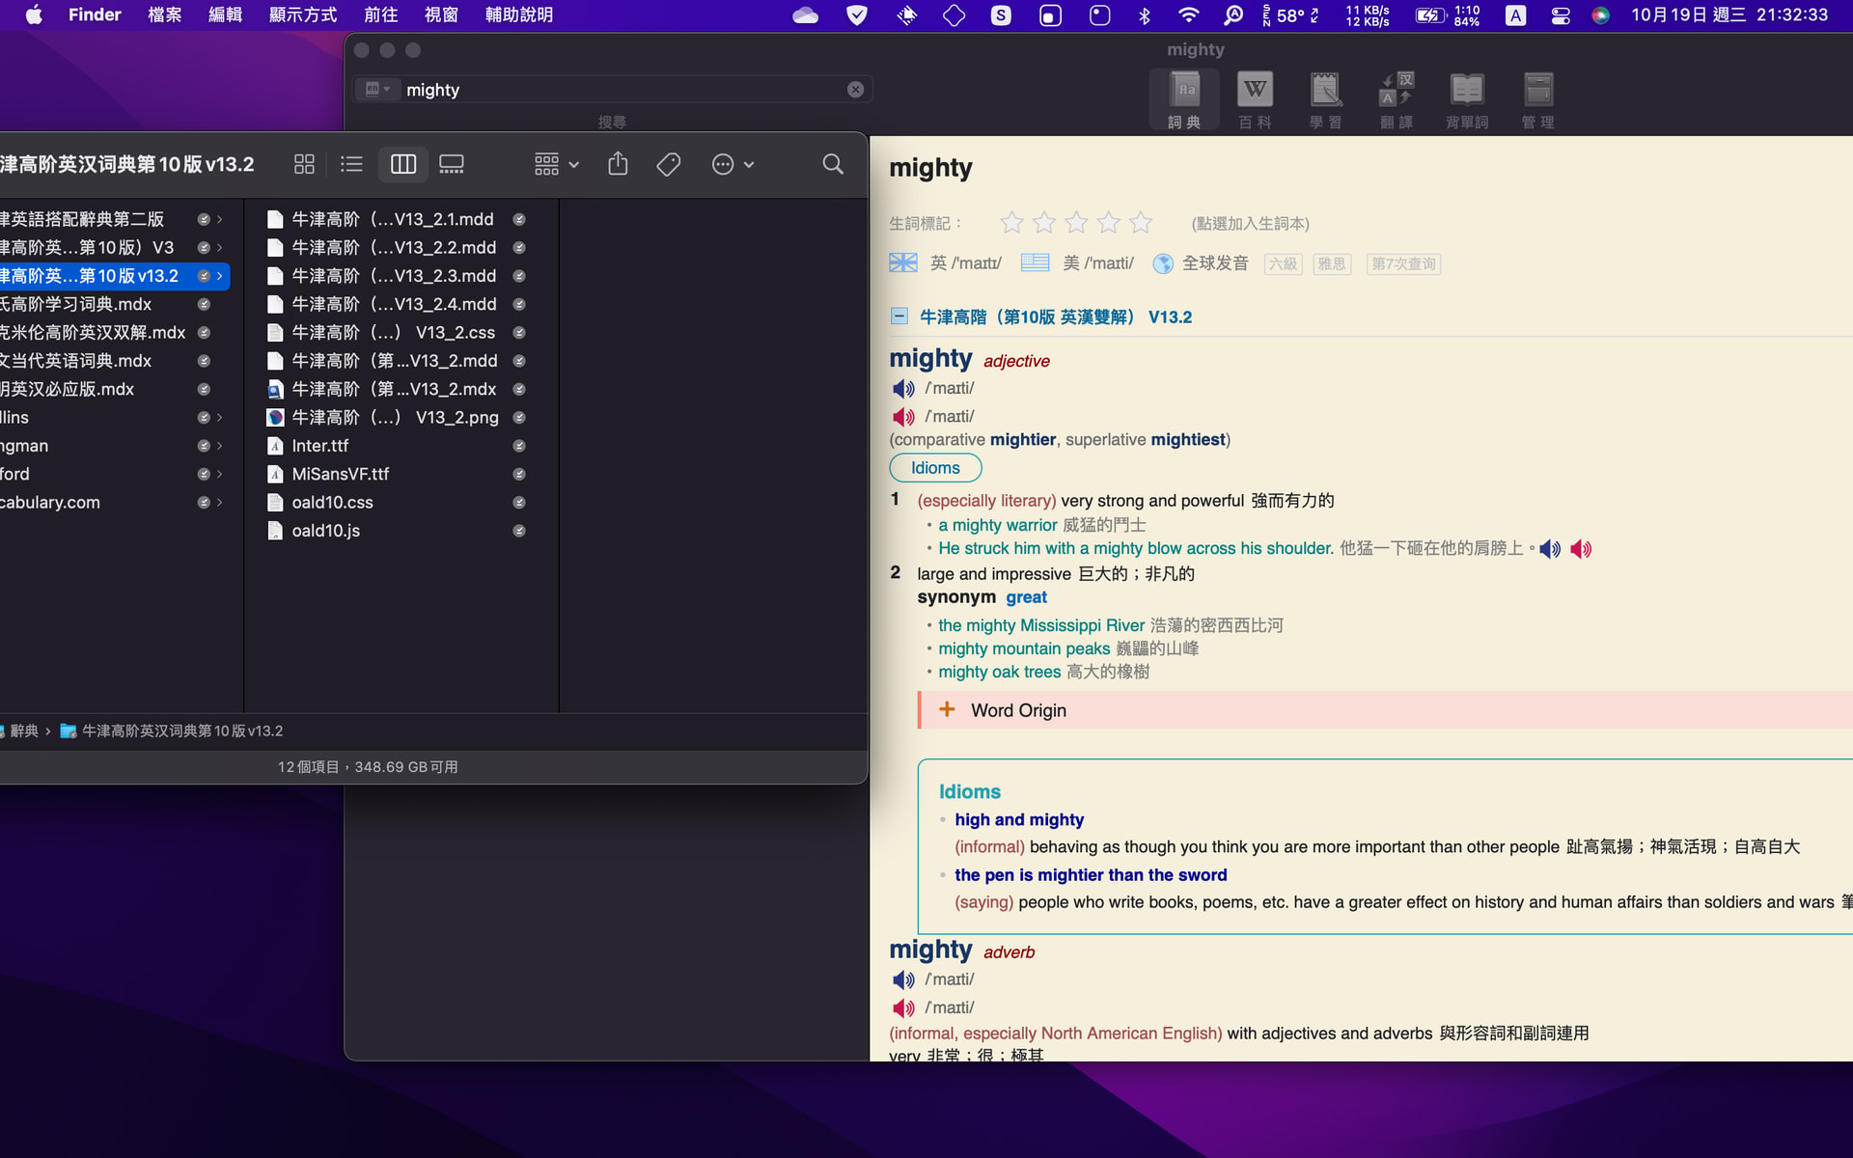The image size is (1853, 1158).
Task: Play British pronunciation of mighty adverb
Action: click(903, 980)
